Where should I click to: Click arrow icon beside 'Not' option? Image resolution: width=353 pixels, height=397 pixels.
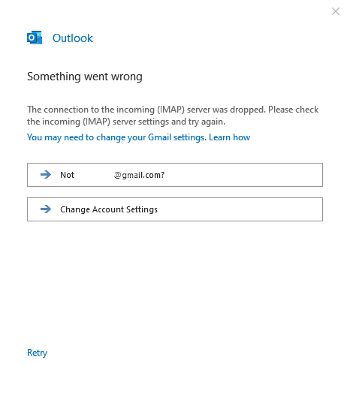coord(46,174)
